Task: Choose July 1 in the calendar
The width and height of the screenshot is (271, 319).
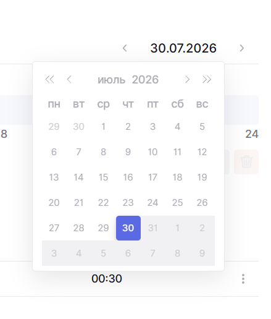Action: click(x=103, y=127)
